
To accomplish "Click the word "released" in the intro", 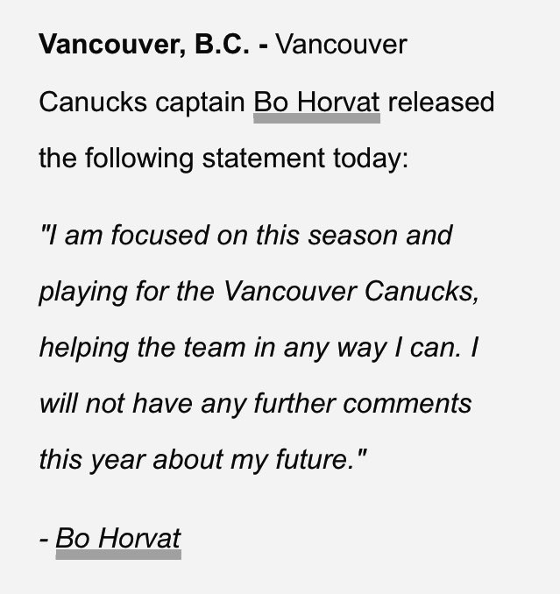I will coord(441,103).
